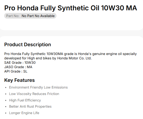
Task: Click 'Longer Engine Life' feature item
Action: point(24,113)
